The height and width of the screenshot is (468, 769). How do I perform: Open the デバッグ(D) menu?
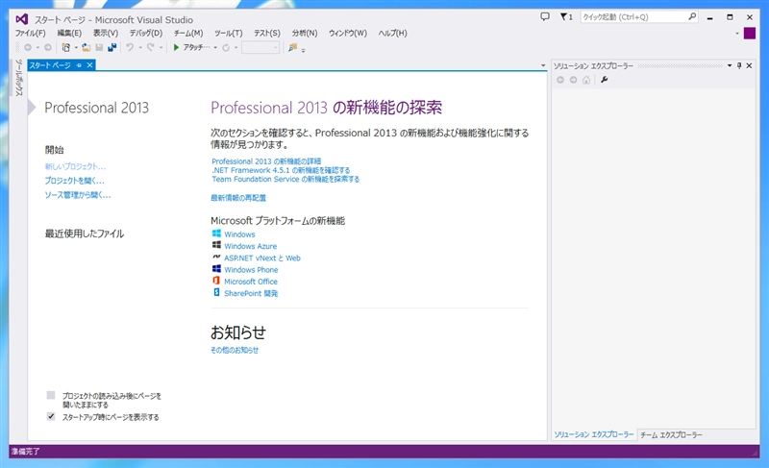146,33
